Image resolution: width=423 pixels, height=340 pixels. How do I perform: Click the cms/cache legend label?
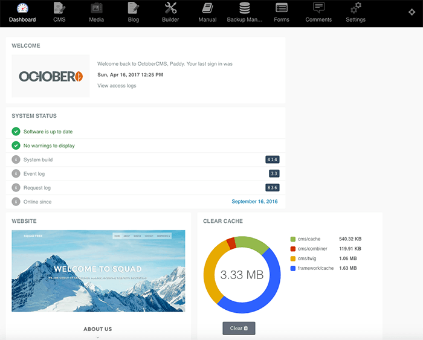(x=309, y=239)
